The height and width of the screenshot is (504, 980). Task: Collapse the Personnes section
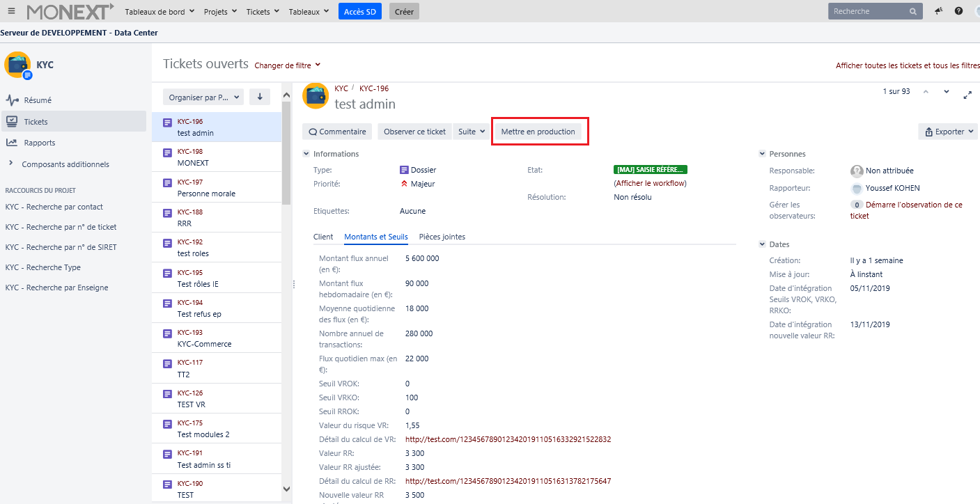pyautogui.click(x=762, y=154)
